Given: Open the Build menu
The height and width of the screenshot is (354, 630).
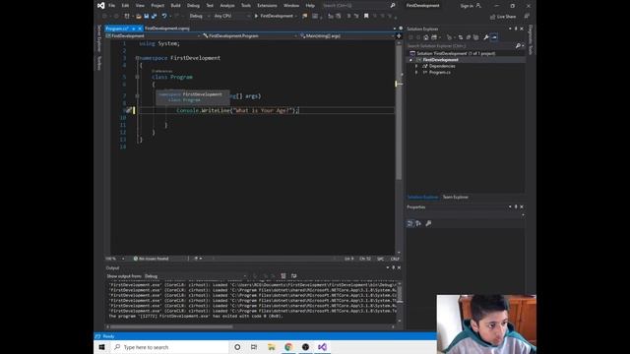Looking at the screenshot, I should (x=175, y=6).
